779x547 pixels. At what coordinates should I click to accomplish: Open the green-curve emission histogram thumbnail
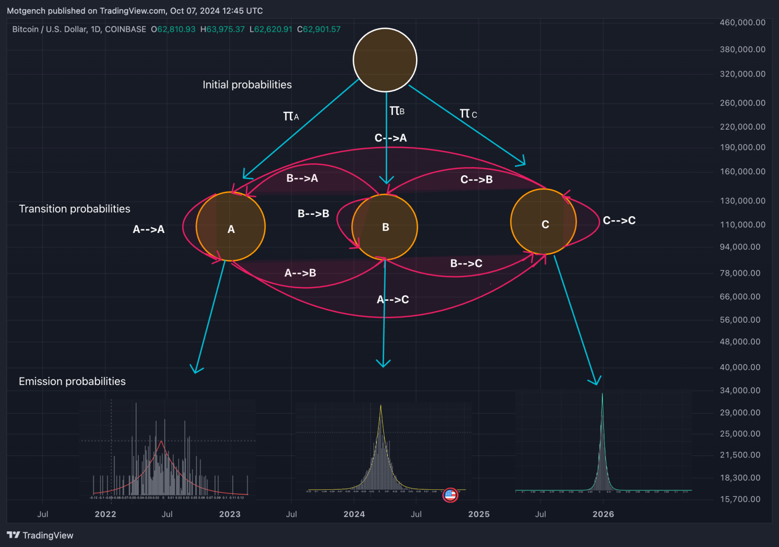click(603, 442)
